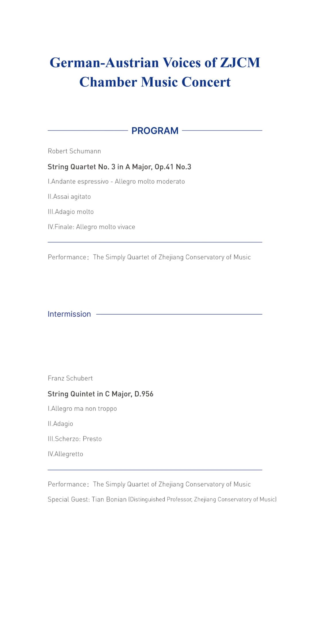
Task: Click the "IV.Allegretto" movement line
Action: [x=65, y=454]
